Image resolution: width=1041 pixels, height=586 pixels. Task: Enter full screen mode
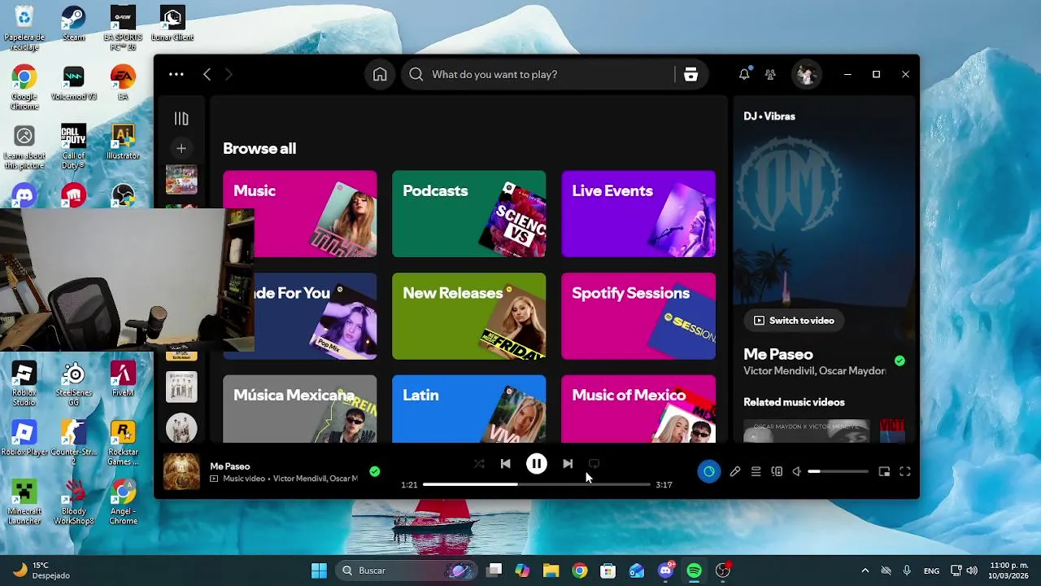[905, 471]
